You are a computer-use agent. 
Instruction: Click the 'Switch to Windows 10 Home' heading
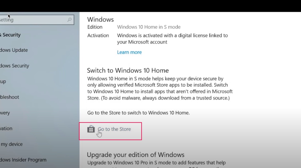tap(128, 70)
